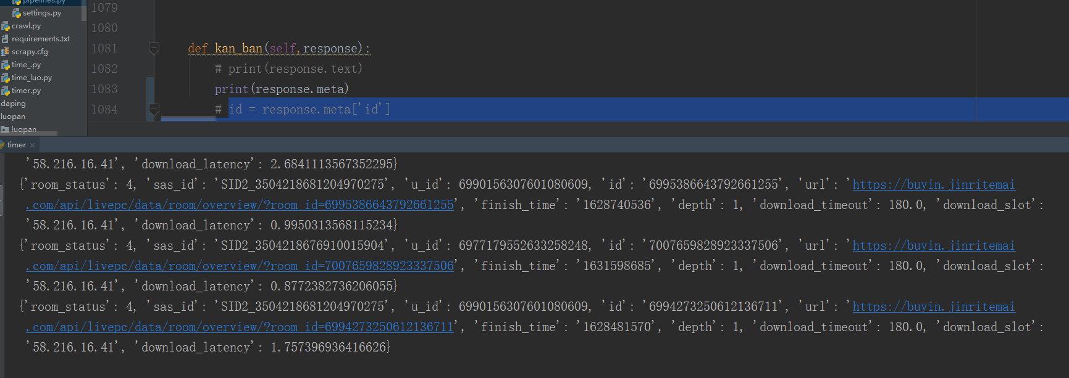
Task: Click the Python icon beside time_.py
Action: coord(6,65)
